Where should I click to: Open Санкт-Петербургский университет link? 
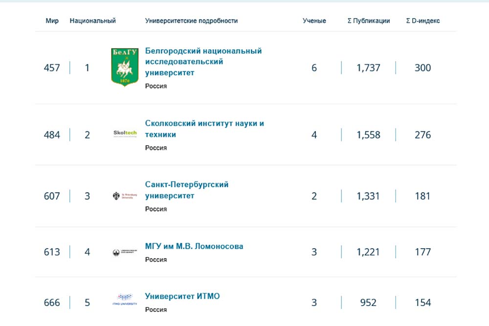coord(187,190)
